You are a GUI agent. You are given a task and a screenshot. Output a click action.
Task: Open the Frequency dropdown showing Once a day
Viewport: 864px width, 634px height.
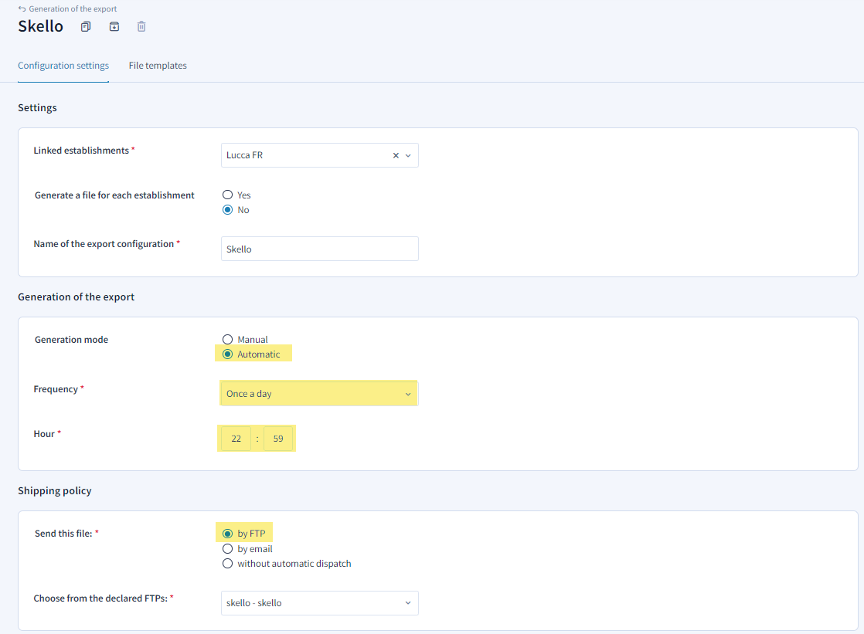320,394
